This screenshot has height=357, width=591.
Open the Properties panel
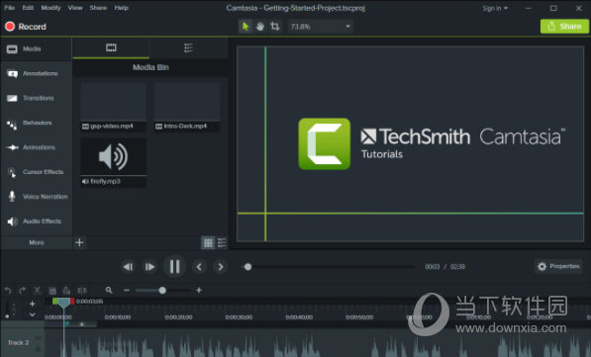pyautogui.click(x=559, y=266)
